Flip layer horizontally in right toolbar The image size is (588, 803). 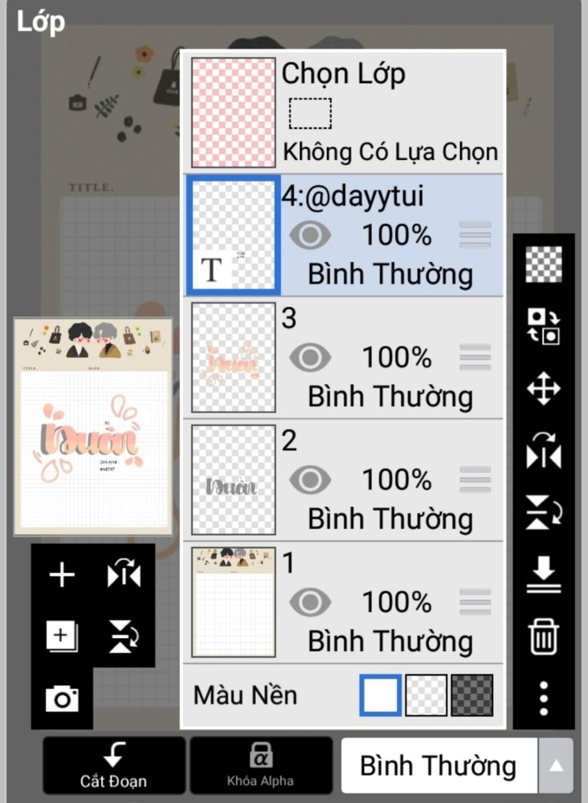pyautogui.click(x=544, y=451)
